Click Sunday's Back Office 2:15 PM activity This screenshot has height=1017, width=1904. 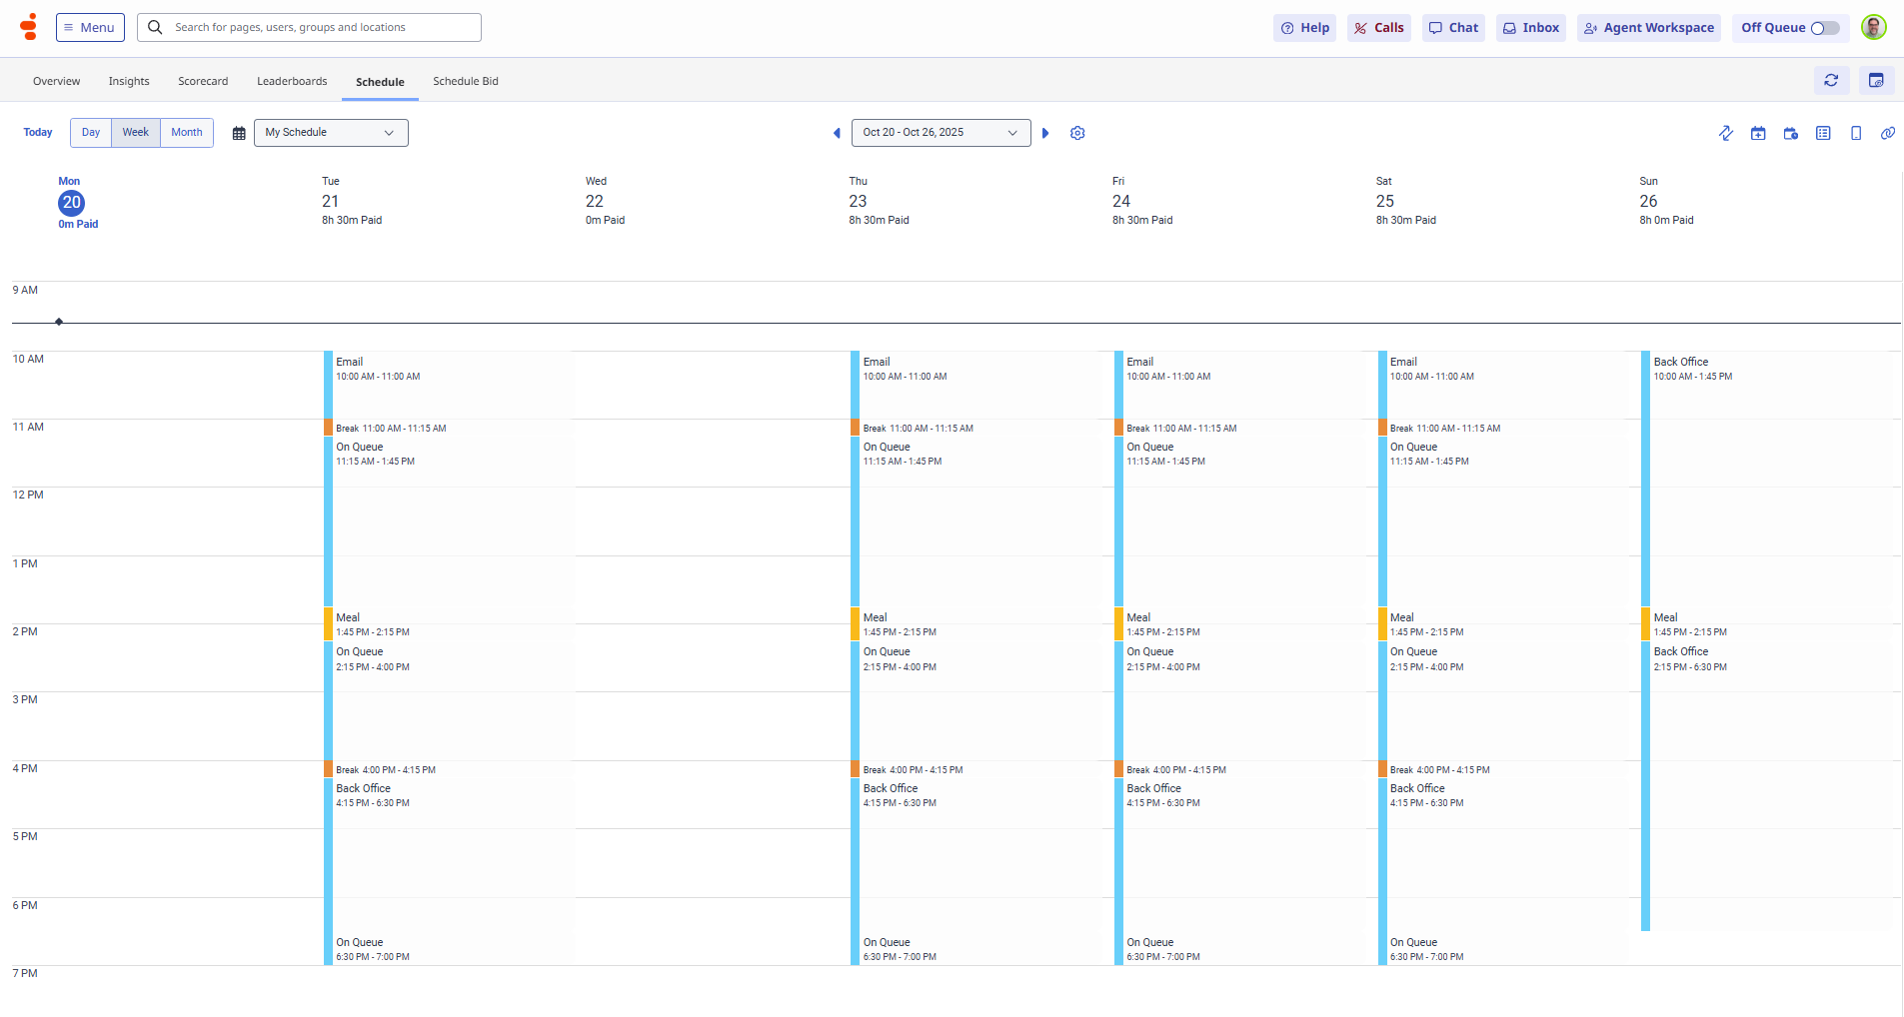tap(1767, 785)
